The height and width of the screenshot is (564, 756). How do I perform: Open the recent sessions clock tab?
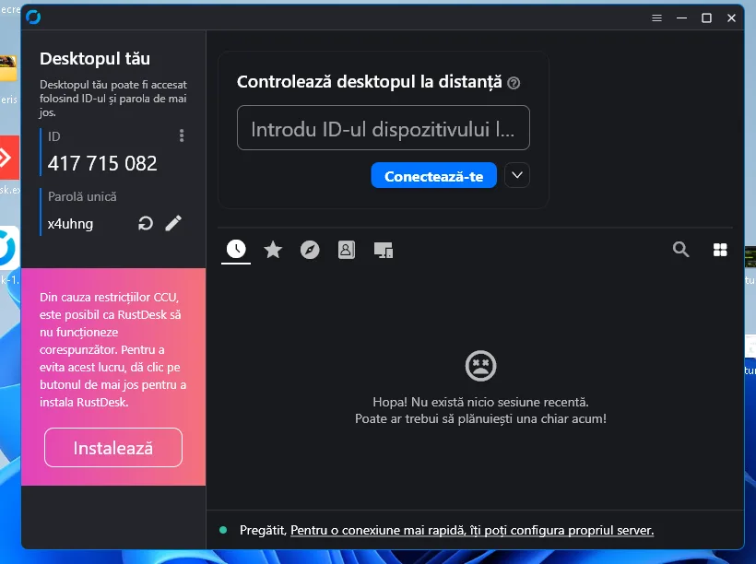click(x=236, y=249)
